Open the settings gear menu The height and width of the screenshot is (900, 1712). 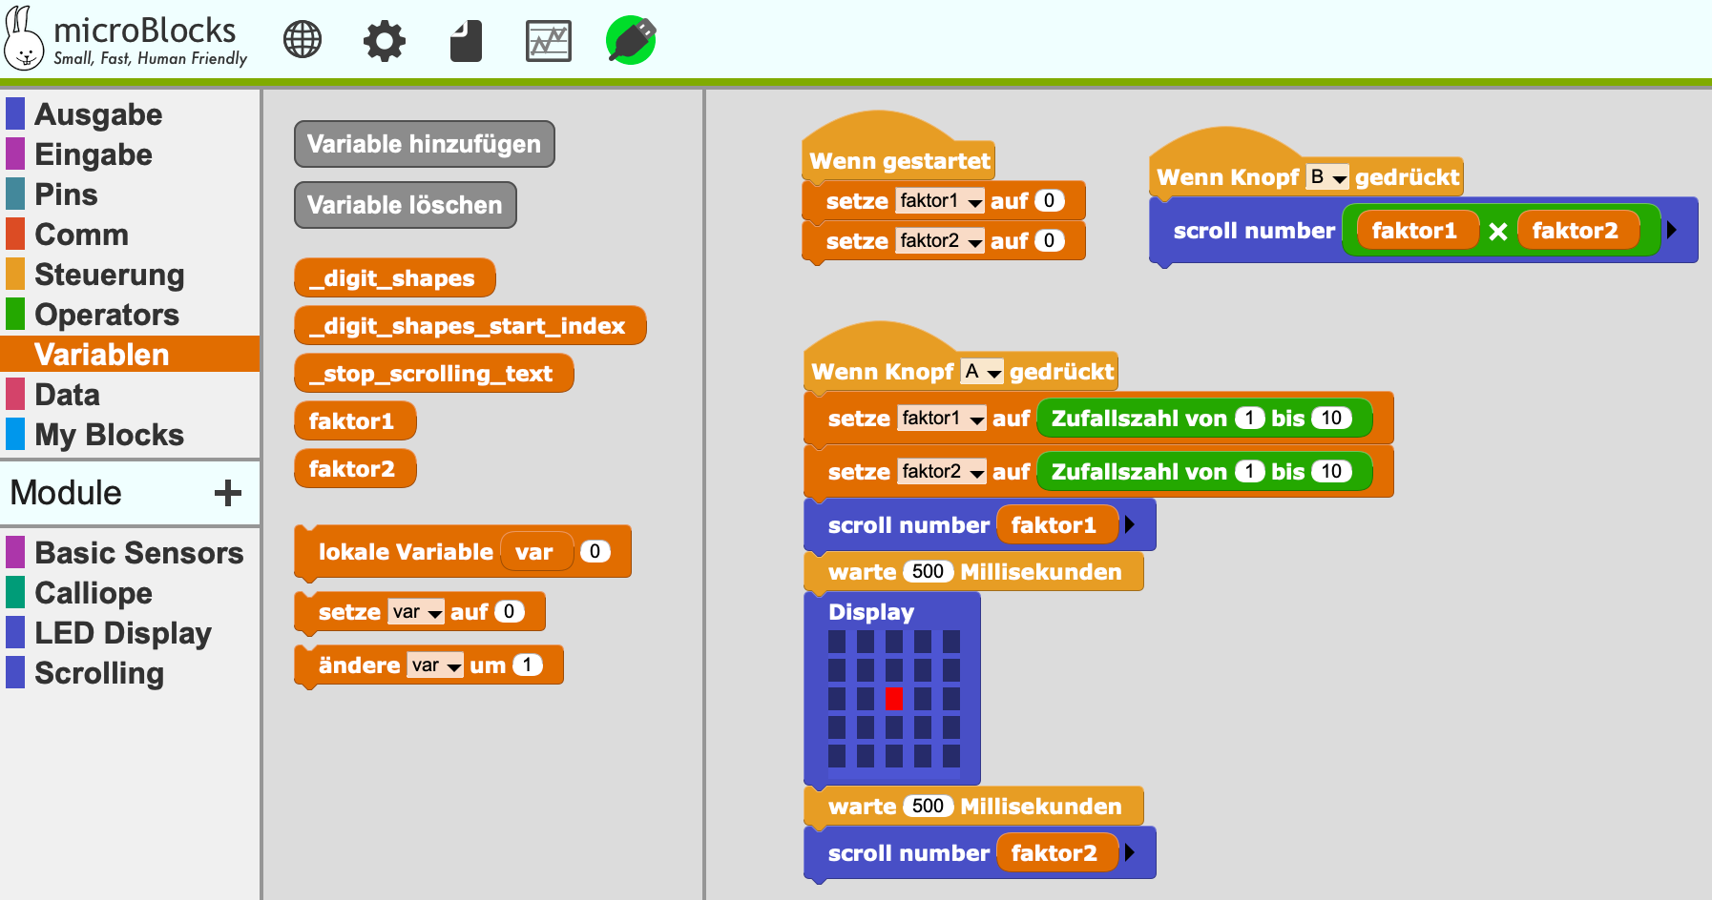click(x=385, y=41)
